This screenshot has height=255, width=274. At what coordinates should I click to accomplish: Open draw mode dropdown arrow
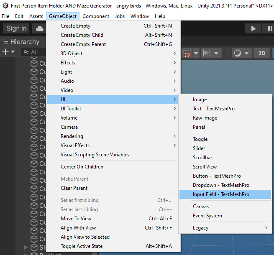click(246, 53)
